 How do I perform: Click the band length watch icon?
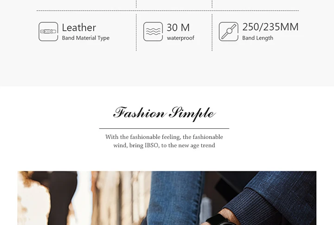click(229, 32)
